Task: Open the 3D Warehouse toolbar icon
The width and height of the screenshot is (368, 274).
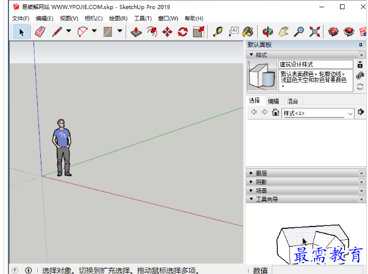Action: (333, 32)
